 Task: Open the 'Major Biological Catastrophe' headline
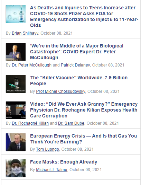tap(77, 52)
